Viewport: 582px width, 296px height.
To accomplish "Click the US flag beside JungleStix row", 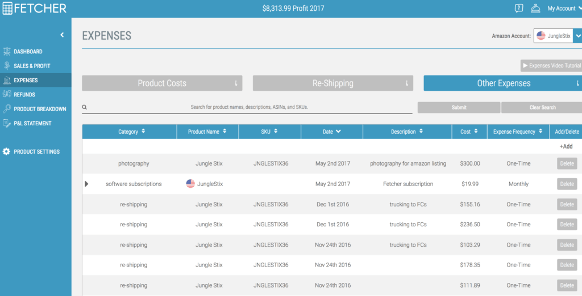I will point(190,184).
